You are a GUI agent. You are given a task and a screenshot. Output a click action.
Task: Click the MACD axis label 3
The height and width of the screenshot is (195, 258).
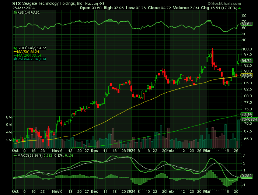click(x=244, y=156)
